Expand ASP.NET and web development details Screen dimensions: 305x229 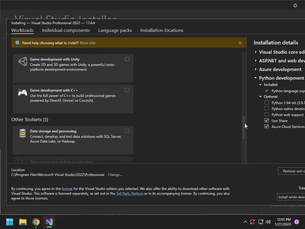point(256,61)
